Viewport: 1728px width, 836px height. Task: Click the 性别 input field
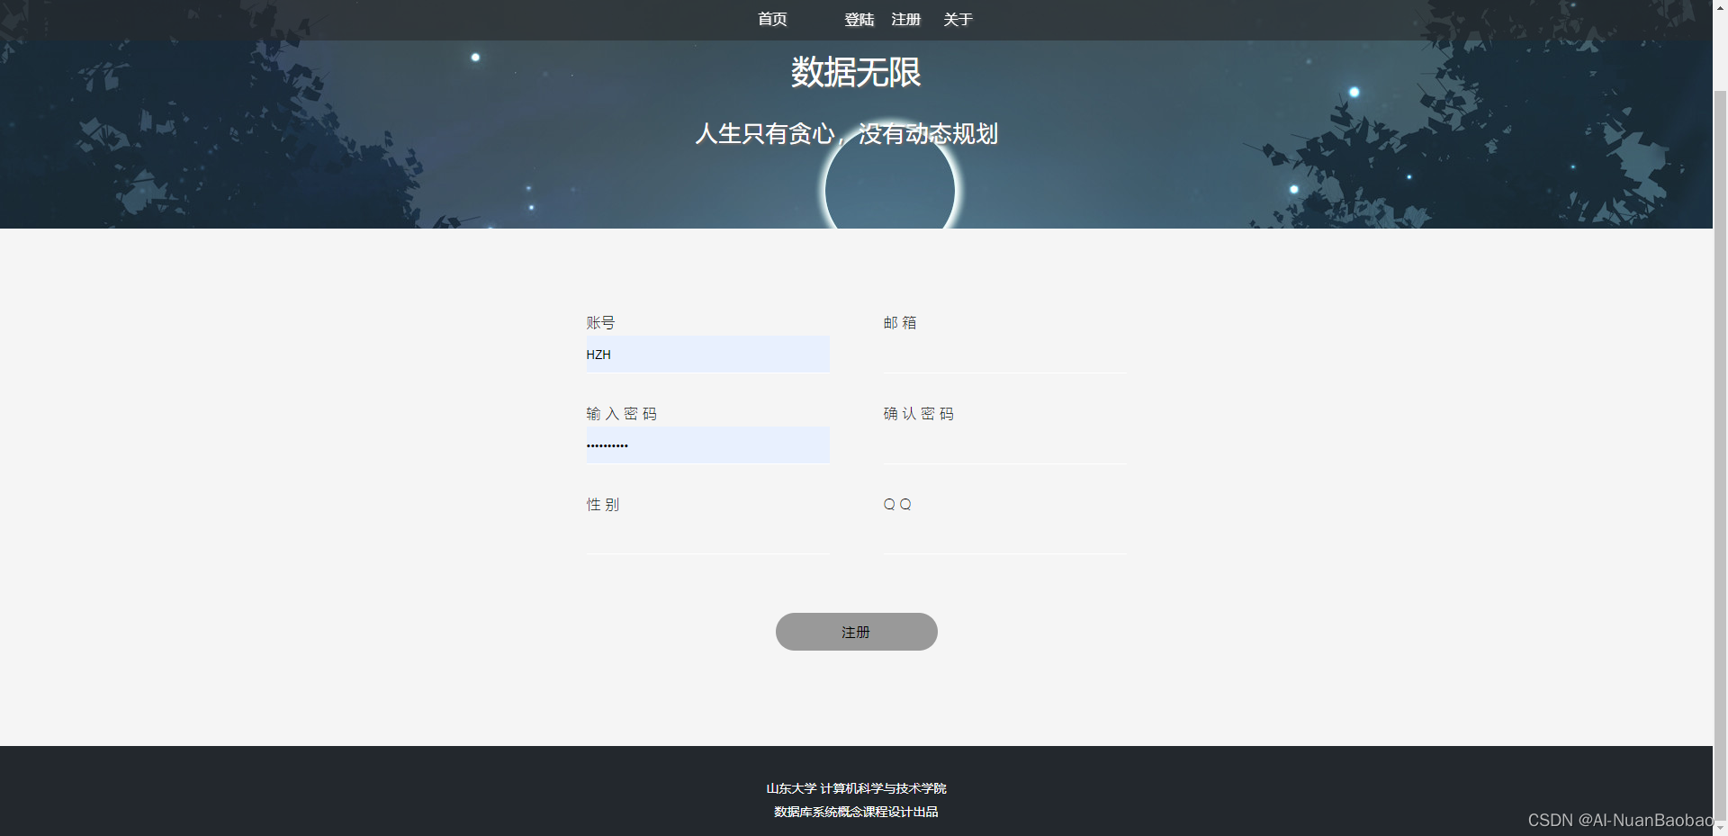pos(707,535)
